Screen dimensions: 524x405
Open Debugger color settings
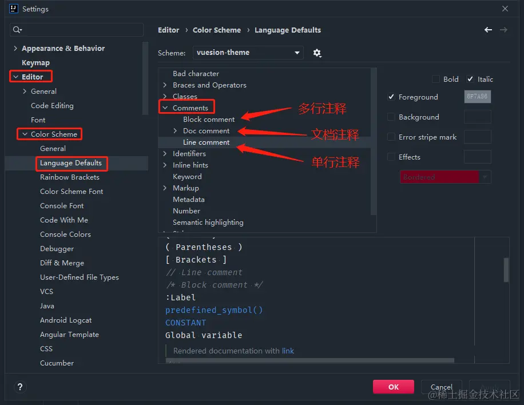57,249
